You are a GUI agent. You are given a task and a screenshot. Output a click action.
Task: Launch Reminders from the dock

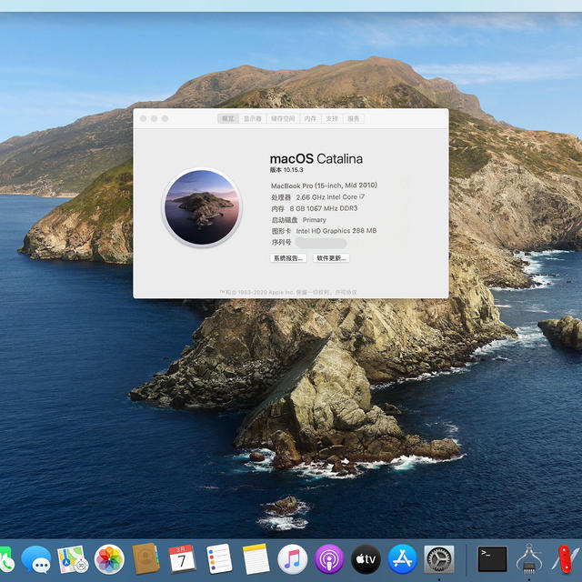click(x=218, y=559)
